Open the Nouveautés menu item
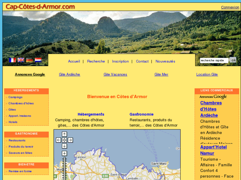This screenshot has width=241, height=180. tap(165, 61)
